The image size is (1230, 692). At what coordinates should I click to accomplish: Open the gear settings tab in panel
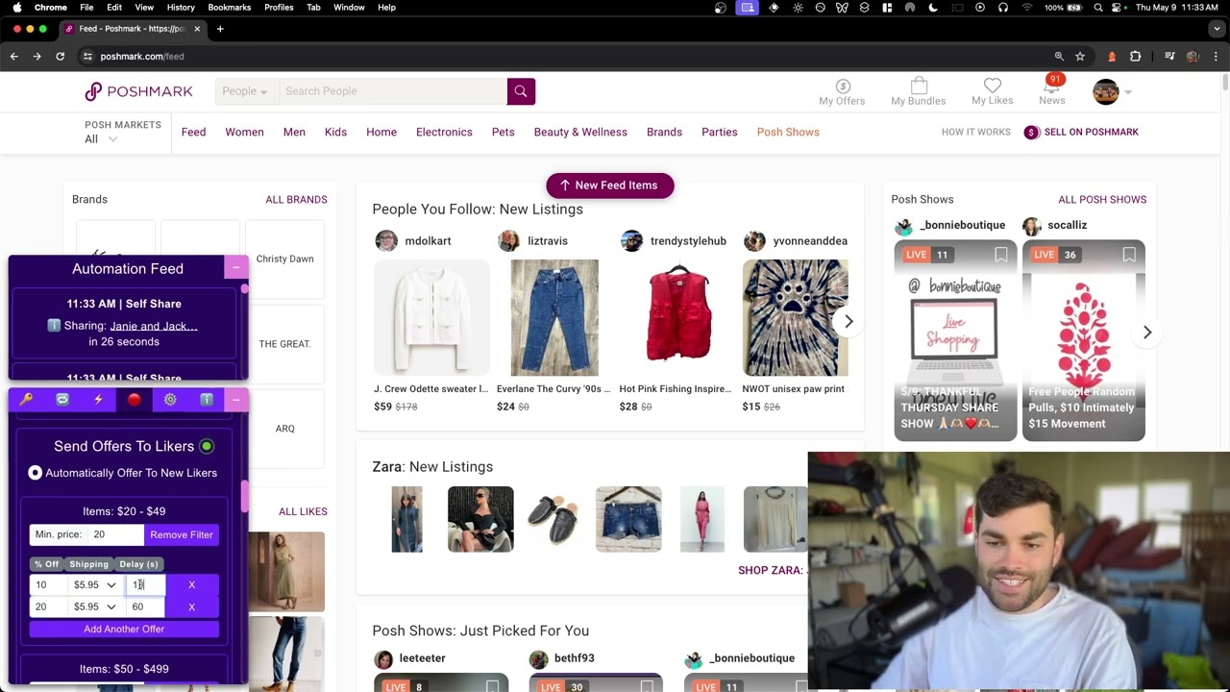(170, 400)
